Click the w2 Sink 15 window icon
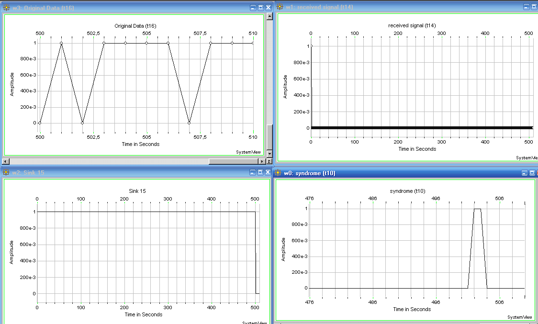This screenshot has width=538, height=324. tap(6, 172)
